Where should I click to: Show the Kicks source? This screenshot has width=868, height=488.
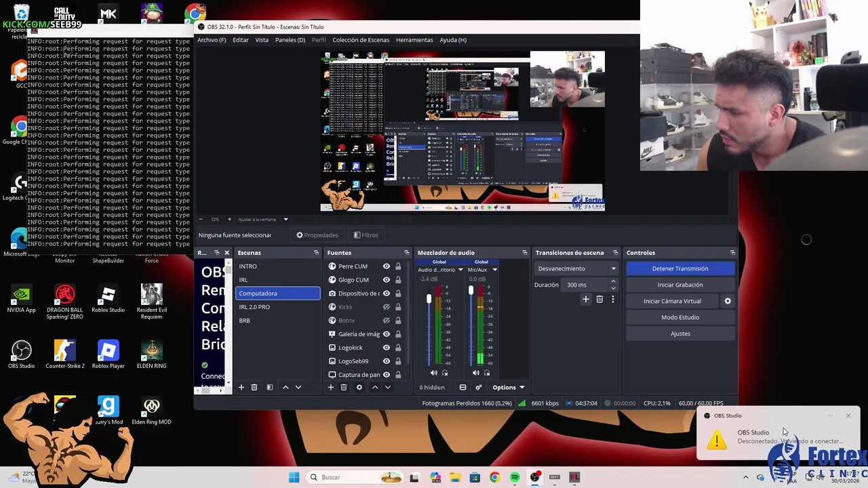pos(387,307)
